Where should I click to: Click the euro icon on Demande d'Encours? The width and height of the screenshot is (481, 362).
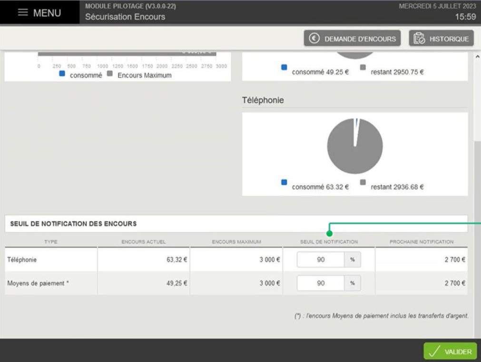click(314, 39)
